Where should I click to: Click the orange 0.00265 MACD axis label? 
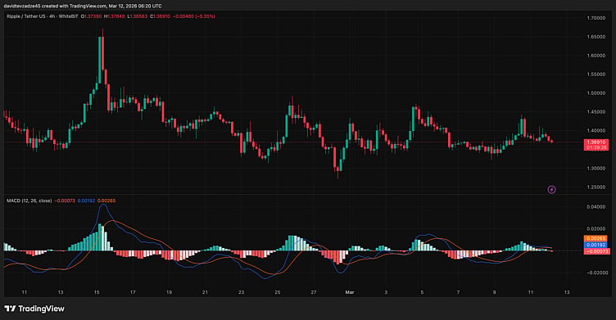click(x=596, y=238)
